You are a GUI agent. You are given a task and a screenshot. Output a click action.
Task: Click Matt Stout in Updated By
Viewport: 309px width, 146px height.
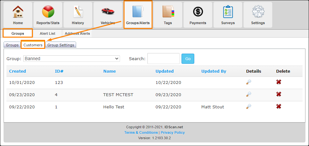(213, 107)
